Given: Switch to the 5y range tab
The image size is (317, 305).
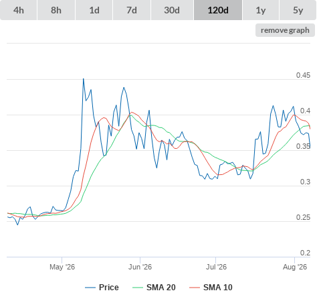Looking at the screenshot, I should pyautogui.click(x=298, y=10).
